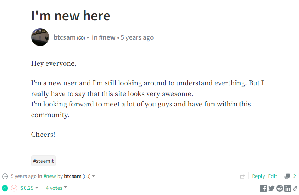Expand the 4 votes list
Screen dimensions: 299x195
coord(65,187)
